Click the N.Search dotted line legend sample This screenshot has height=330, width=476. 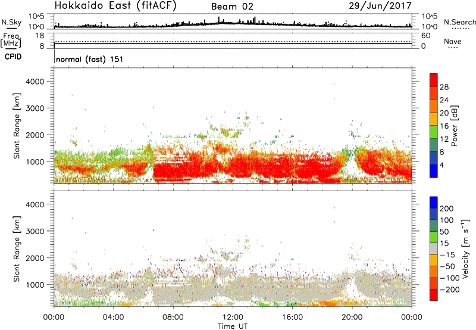pos(461,28)
